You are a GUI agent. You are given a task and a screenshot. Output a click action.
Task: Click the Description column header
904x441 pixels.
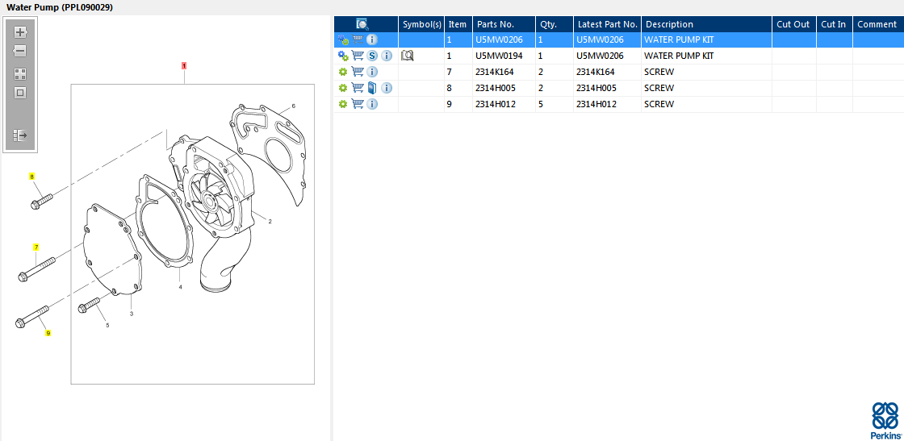pyautogui.click(x=706, y=24)
